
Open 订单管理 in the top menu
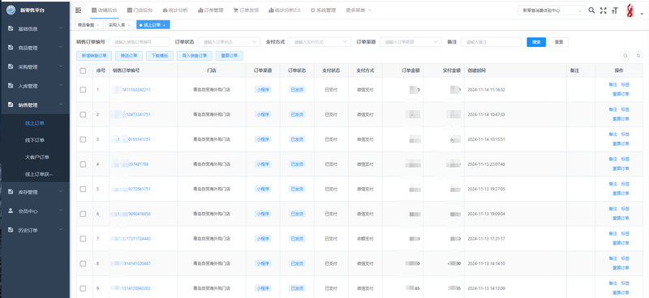(x=210, y=10)
